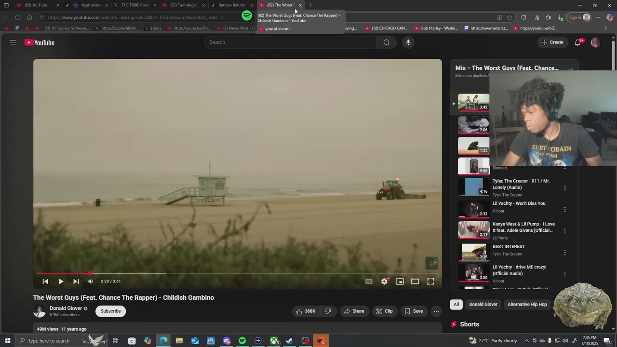Open a new browser tab with plus
The width and height of the screenshot is (617, 347).
pyautogui.click(x=311, y=5)
